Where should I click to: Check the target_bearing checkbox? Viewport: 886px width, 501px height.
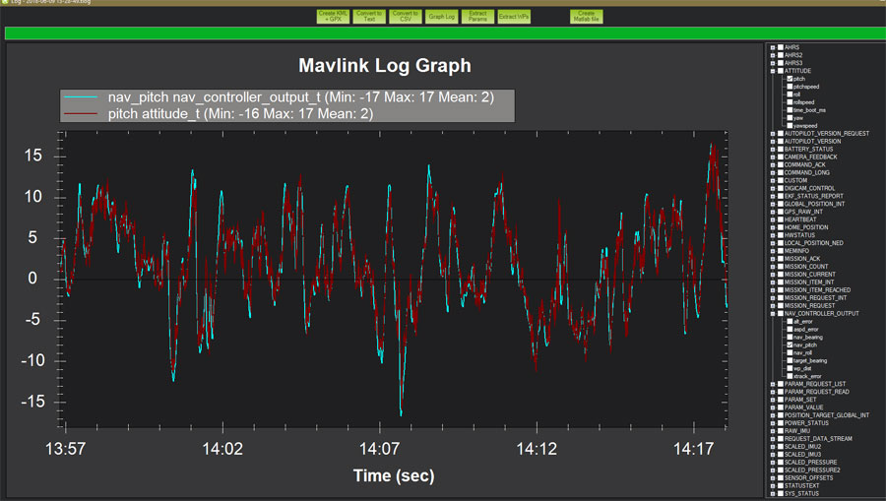(790, 361)
